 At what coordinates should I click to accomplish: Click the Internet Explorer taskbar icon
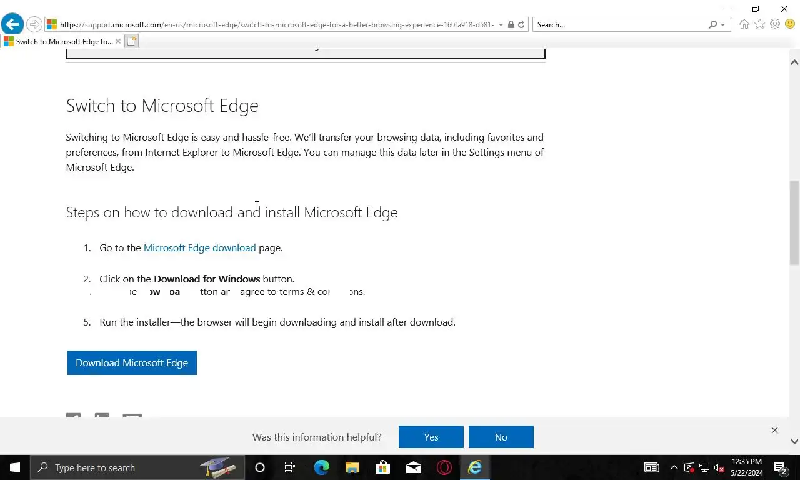click(475, 467)
